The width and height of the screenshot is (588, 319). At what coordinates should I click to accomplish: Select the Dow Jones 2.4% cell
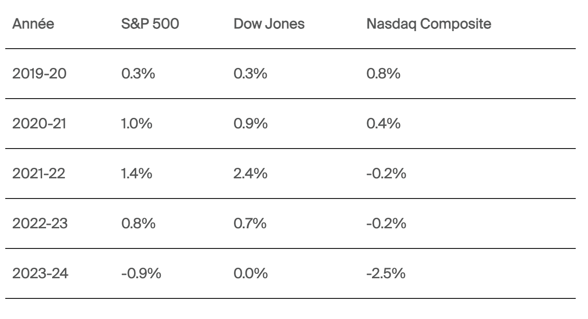251,174
